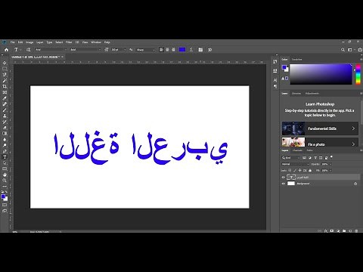Image resolution: width=363 pixels, height=272 pixels.
Task: Open the Fix a photo tutorial
Action: 320,143
